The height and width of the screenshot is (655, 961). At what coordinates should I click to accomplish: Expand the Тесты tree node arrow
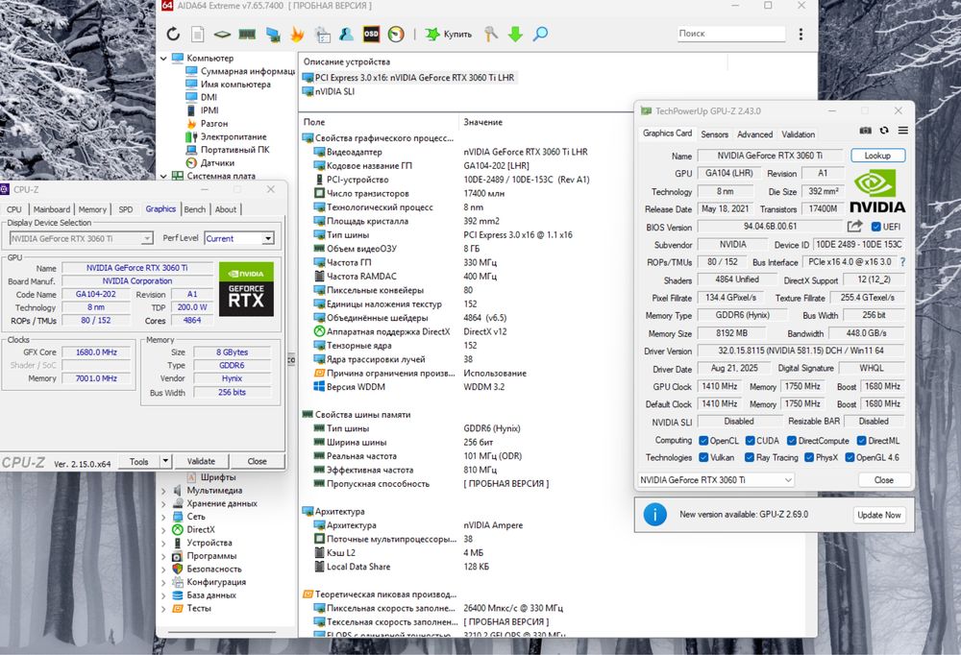(163, 609)
